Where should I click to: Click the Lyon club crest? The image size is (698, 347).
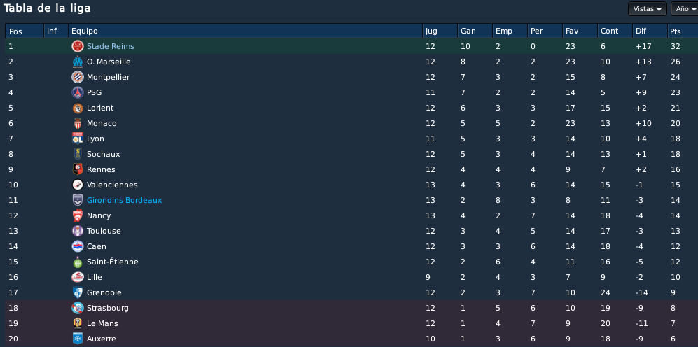(x=78, y=139)
